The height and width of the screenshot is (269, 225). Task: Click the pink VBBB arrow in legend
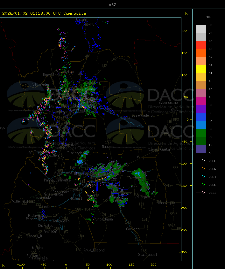(x=201, y=193)
